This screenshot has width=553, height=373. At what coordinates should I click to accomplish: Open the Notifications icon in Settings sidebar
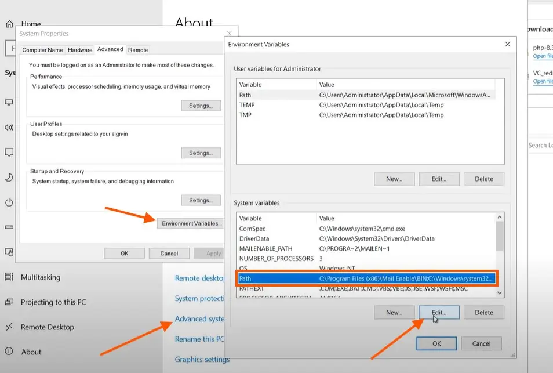(x=9, y=153)
